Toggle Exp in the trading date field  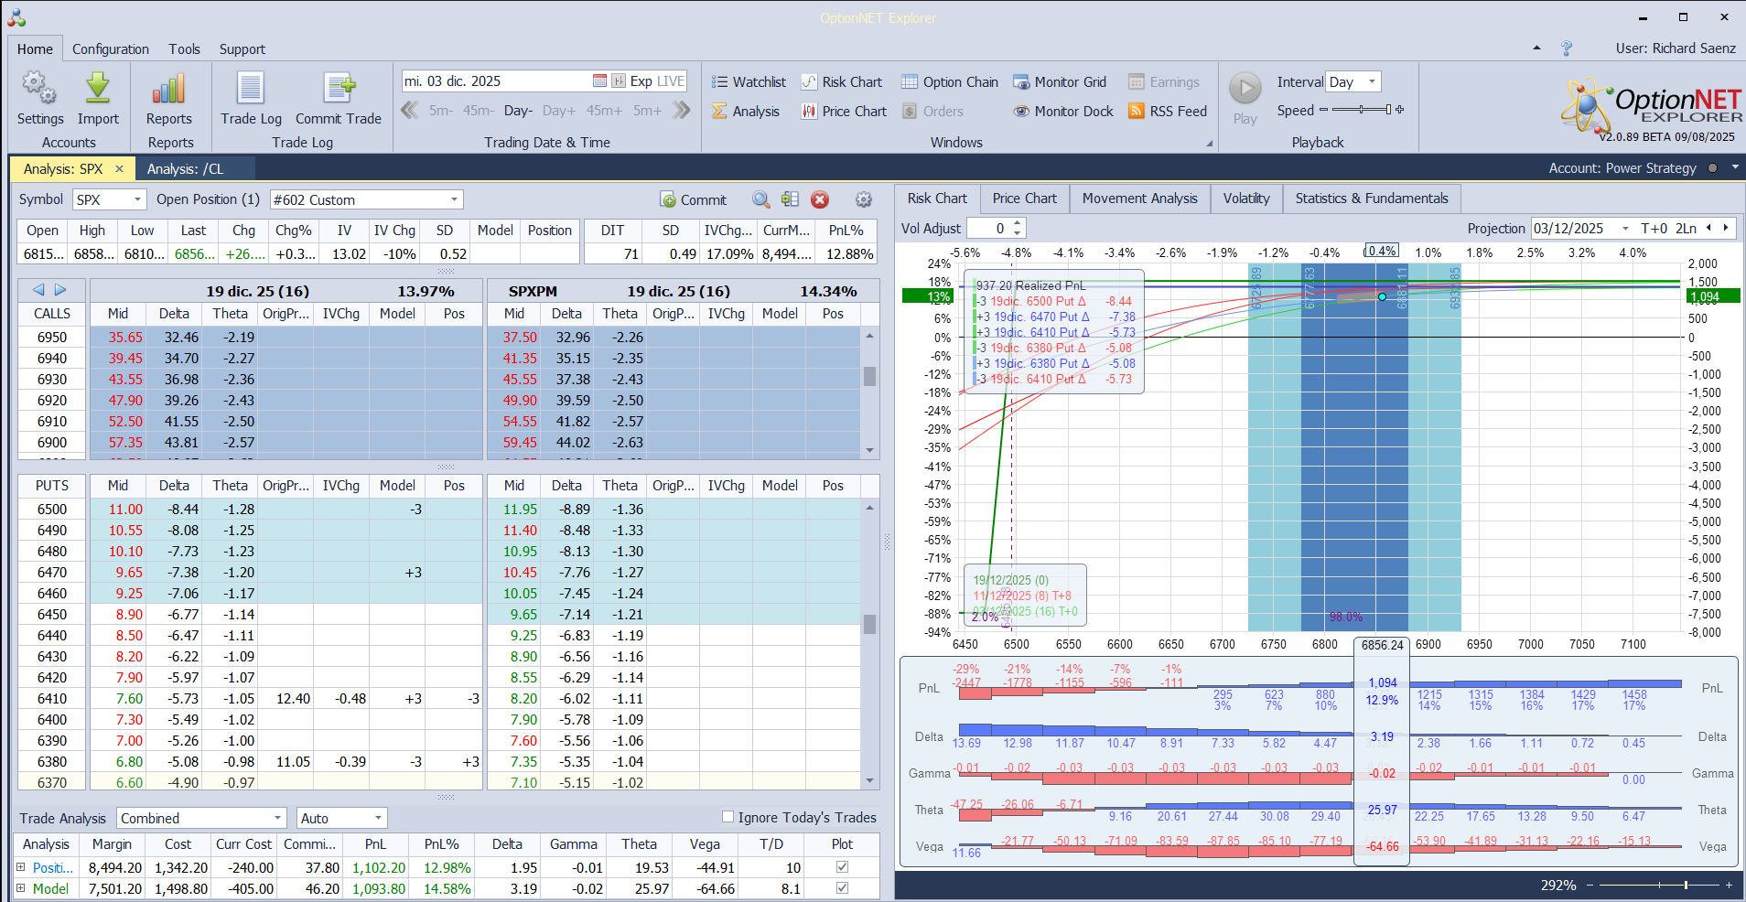pyautogui.click(x=641, y=81)
